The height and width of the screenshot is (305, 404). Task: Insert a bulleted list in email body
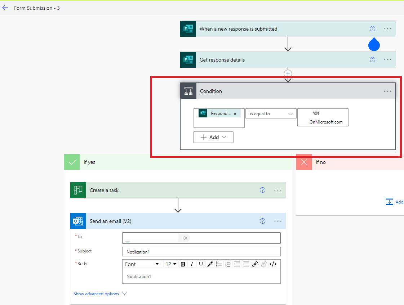pyautogui.click(x=219, y=264)
